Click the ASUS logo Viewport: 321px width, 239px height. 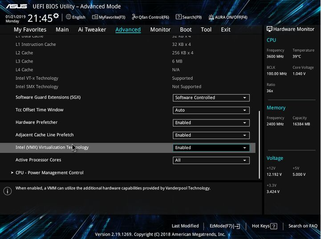tap(16, 6)
